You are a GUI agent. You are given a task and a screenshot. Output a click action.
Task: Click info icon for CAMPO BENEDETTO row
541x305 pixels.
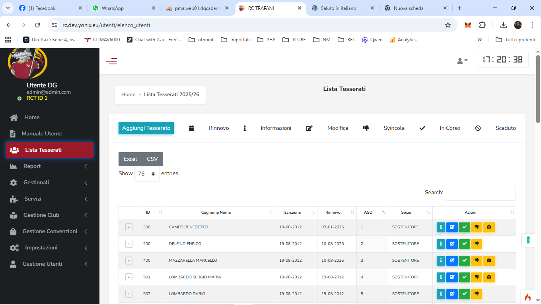tap(441, 227)
